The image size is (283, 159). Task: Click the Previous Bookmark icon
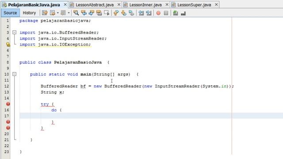coord(116,13)
